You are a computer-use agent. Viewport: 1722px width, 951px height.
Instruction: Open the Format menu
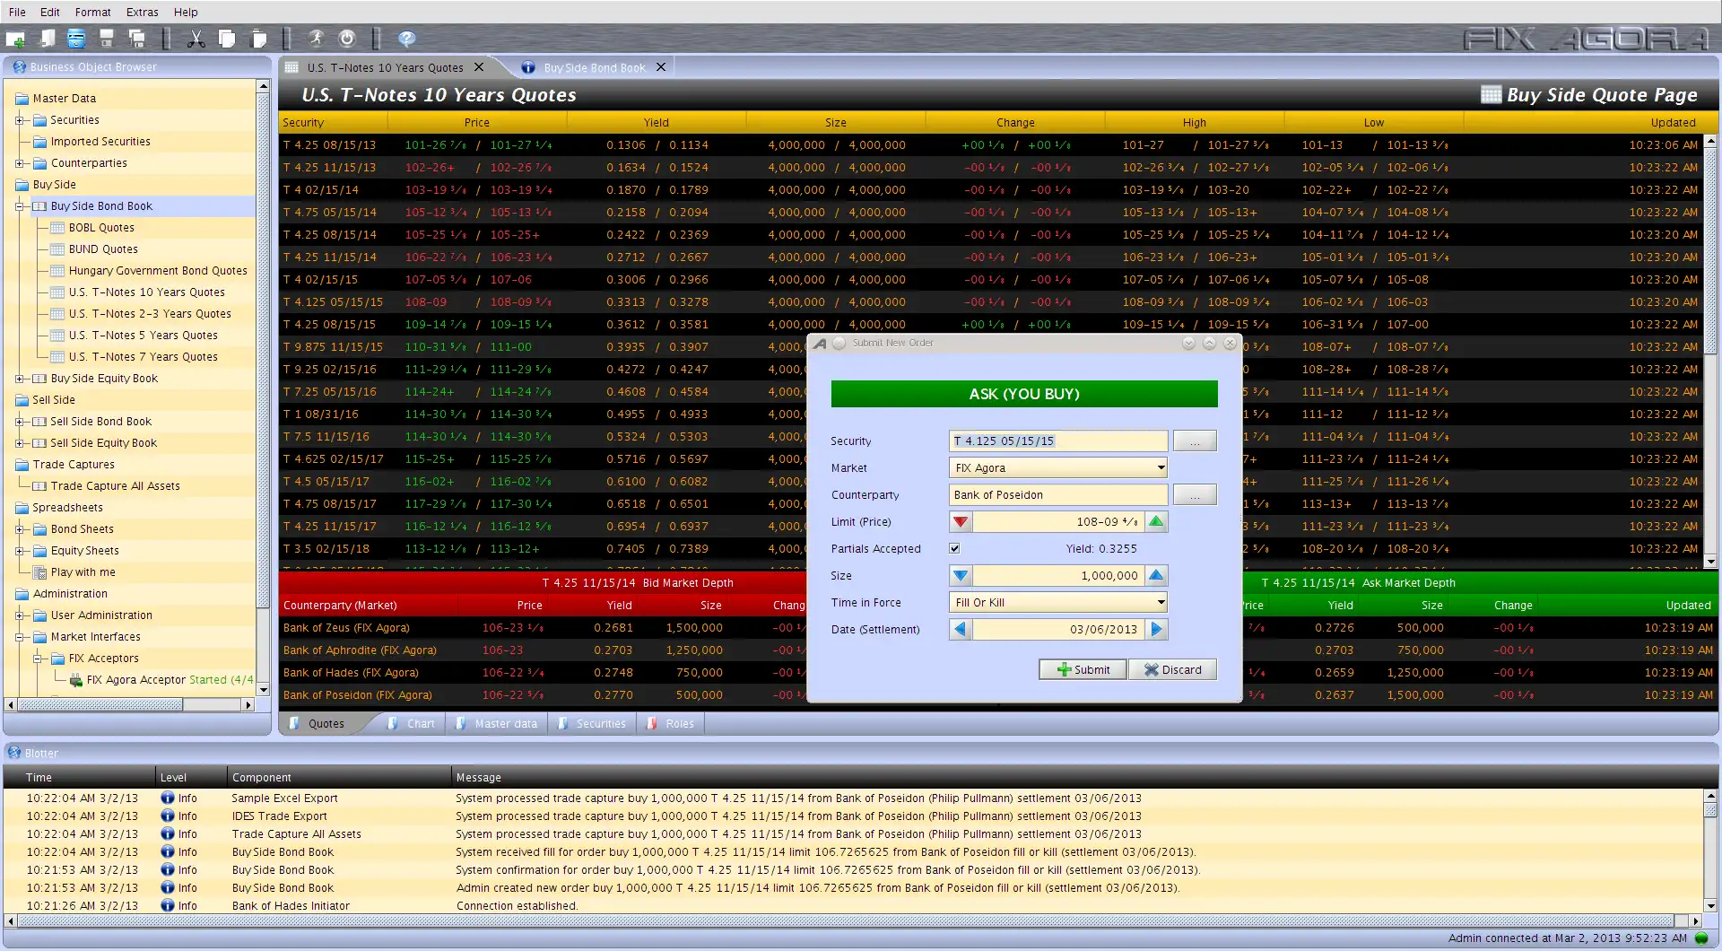click(93, 12)
